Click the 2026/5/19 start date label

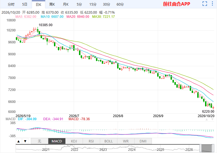tap(23, 116)
